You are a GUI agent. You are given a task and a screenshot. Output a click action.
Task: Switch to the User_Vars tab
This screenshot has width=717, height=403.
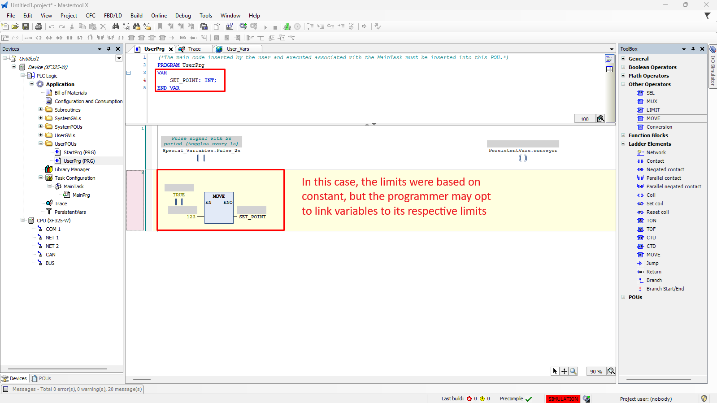pos(237,49)
